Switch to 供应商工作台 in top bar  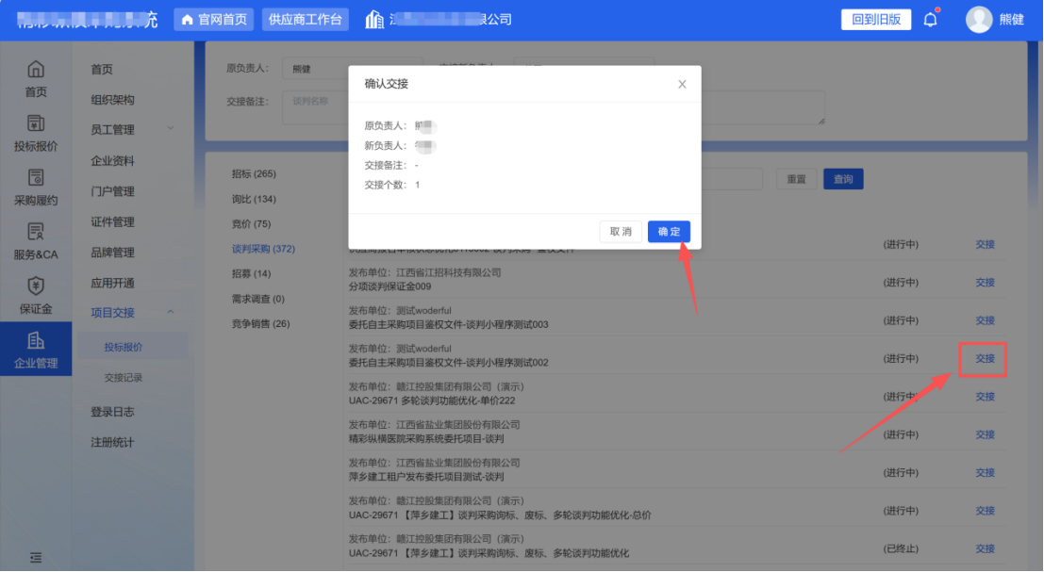pos(305,20)
